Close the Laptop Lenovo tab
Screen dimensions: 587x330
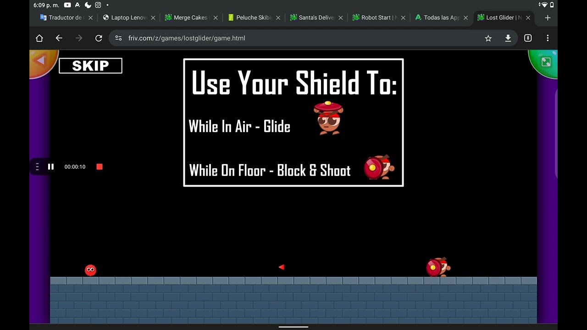(153, 18)
